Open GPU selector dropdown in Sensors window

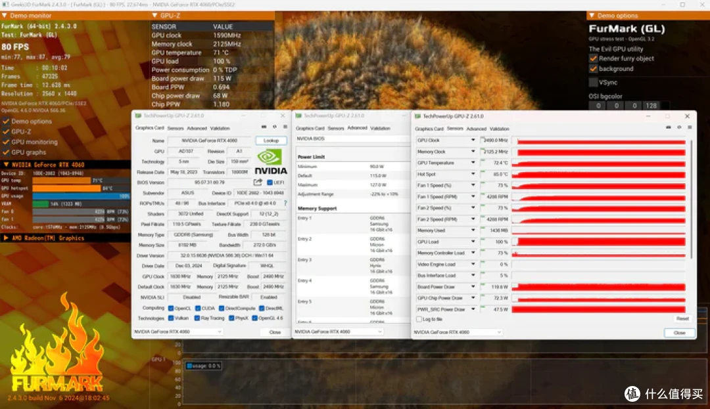[x=458, y=332]
